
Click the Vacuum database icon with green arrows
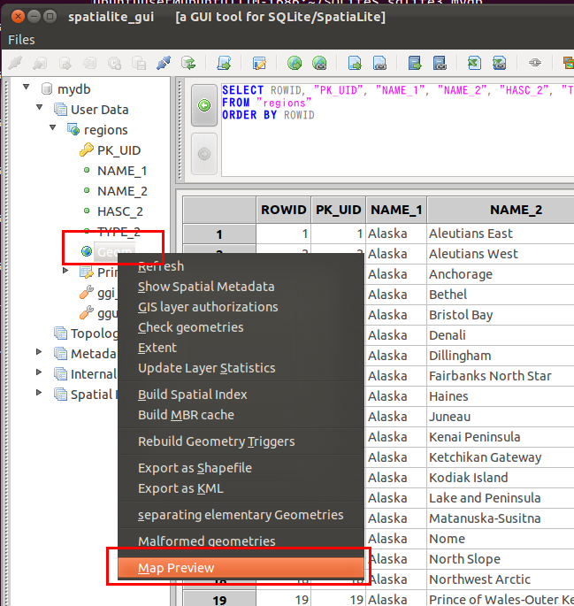[x=188, y=63]
